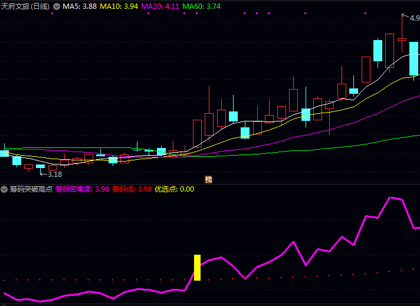Click the 天府文旅(日线) chart title
420x306 pixels.
25,6
